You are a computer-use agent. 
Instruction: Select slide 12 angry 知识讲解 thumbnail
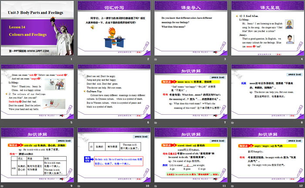268,155
